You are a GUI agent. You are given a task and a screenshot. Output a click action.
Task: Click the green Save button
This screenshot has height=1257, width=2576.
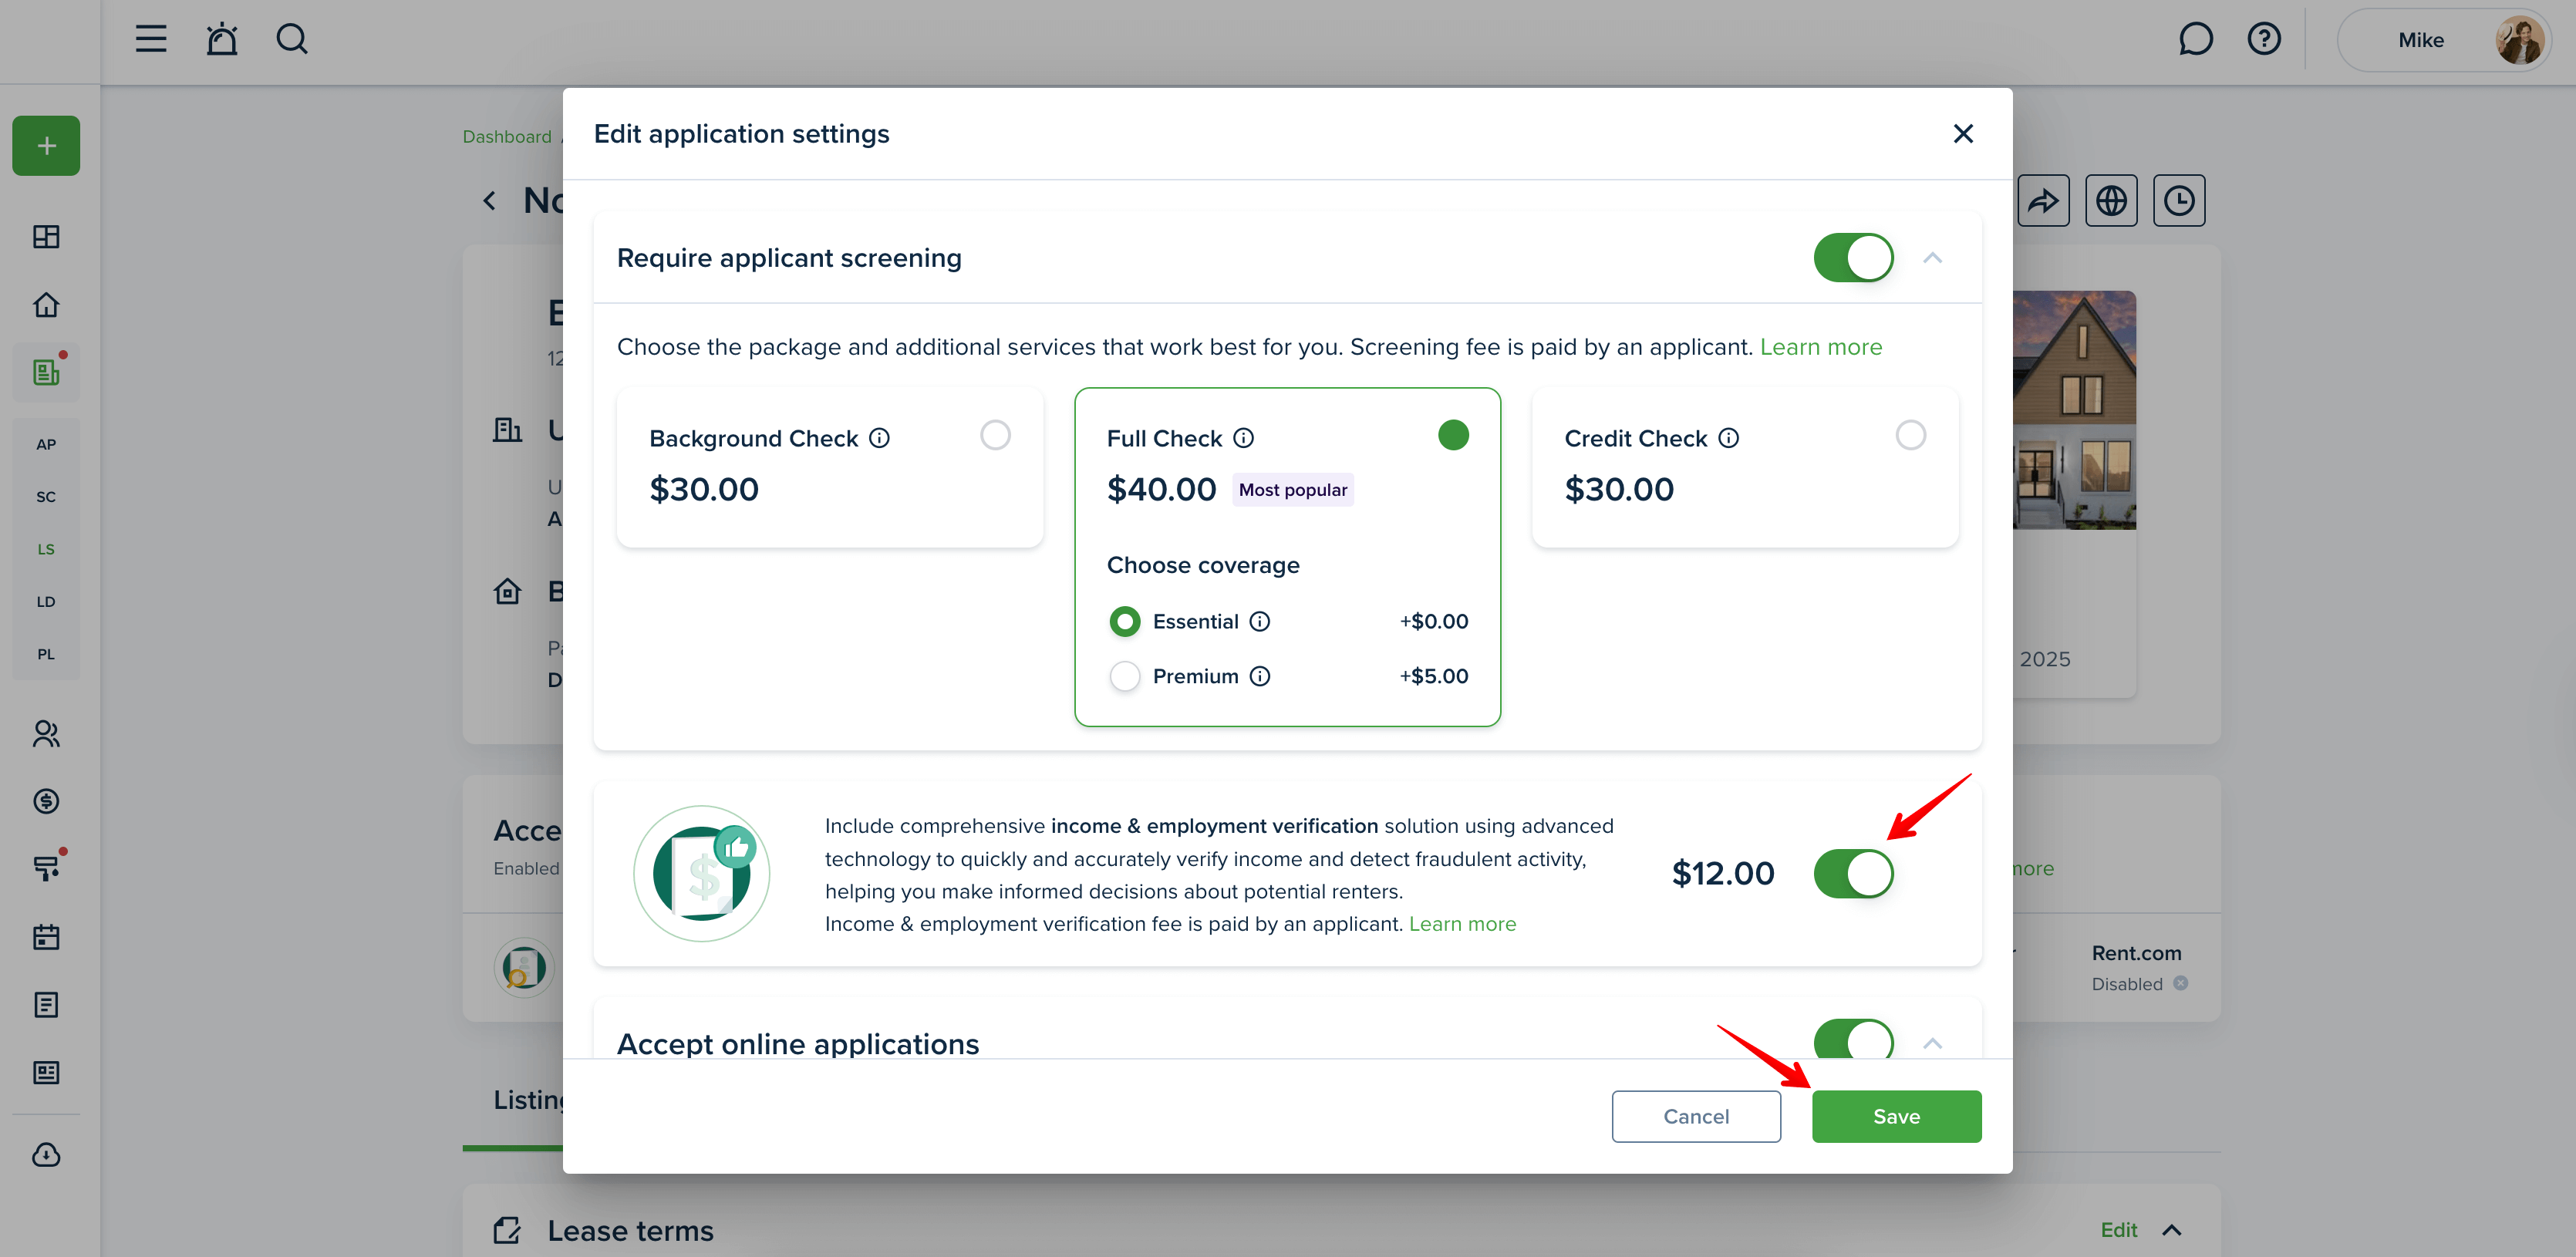coord(1896,1116)
